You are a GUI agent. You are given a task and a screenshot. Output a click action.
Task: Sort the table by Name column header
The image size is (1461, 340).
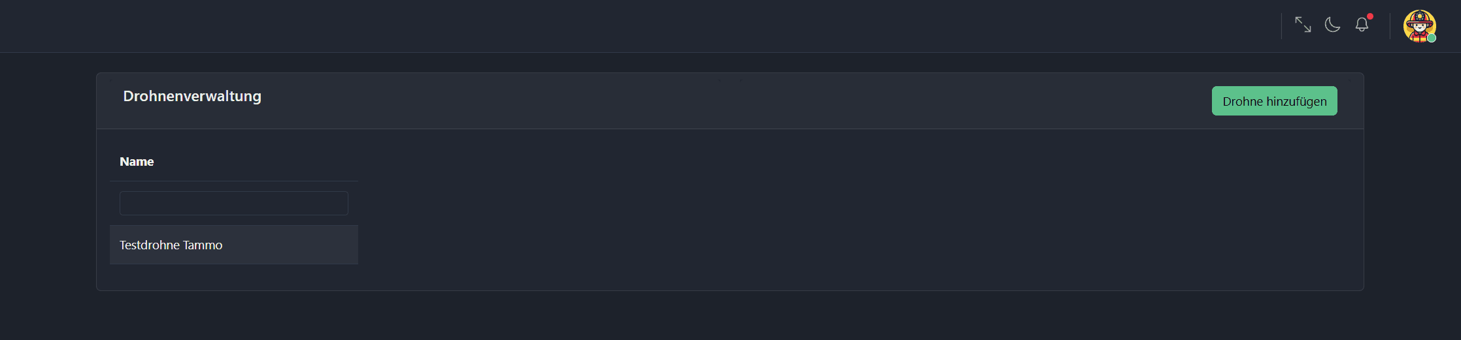137,162
